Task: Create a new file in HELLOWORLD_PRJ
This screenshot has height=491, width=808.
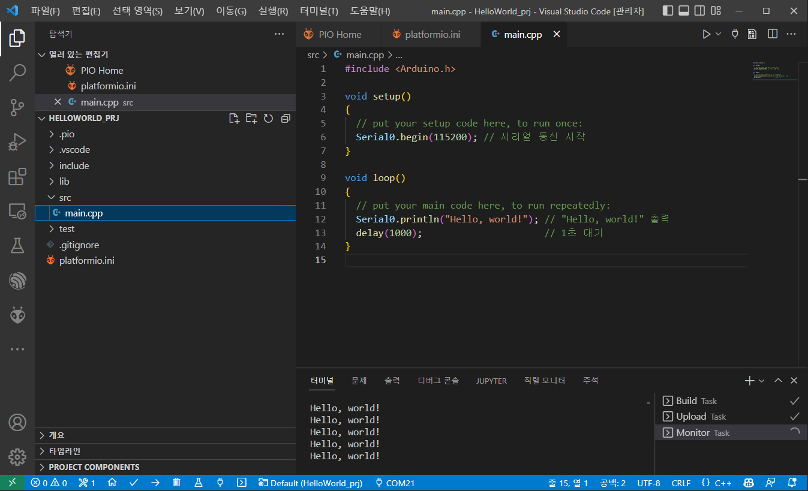Action: pyautogui.click(x=235, y=118)
